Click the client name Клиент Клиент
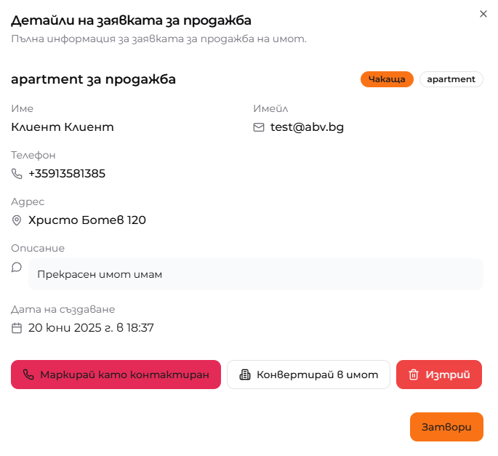This screenshot has height=456, width=498. [63, 127]
